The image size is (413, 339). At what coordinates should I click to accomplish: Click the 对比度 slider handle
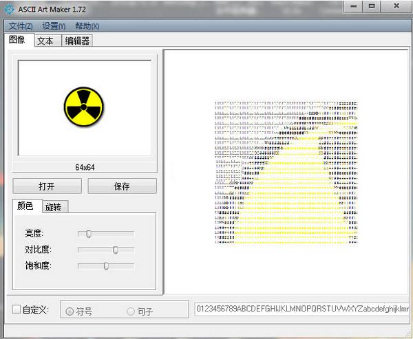116,250
